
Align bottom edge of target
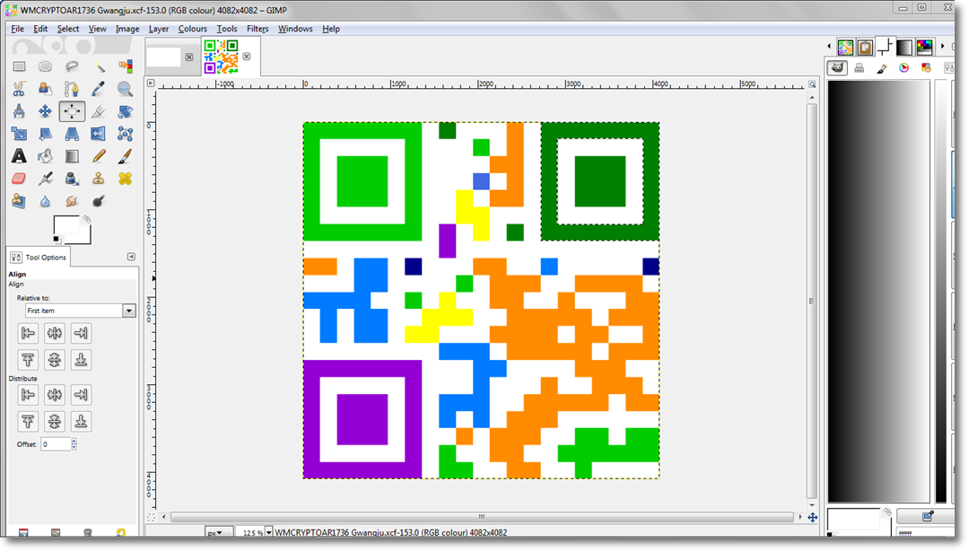81,360
